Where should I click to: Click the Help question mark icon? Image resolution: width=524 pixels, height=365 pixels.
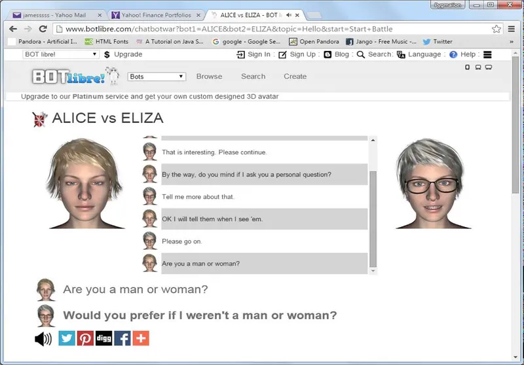453,54
